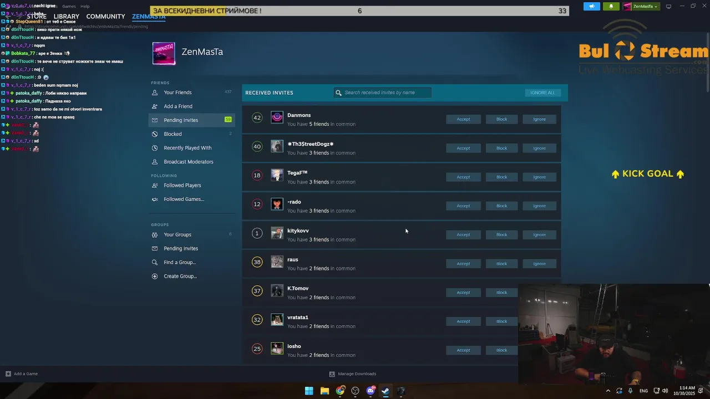Open the ZENMASTA profile tab

(x=149, y=17)
